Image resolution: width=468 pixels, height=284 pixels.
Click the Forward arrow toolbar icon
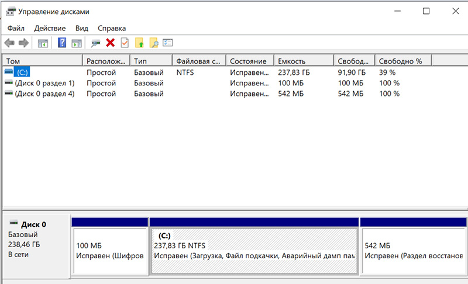[23, 43]
